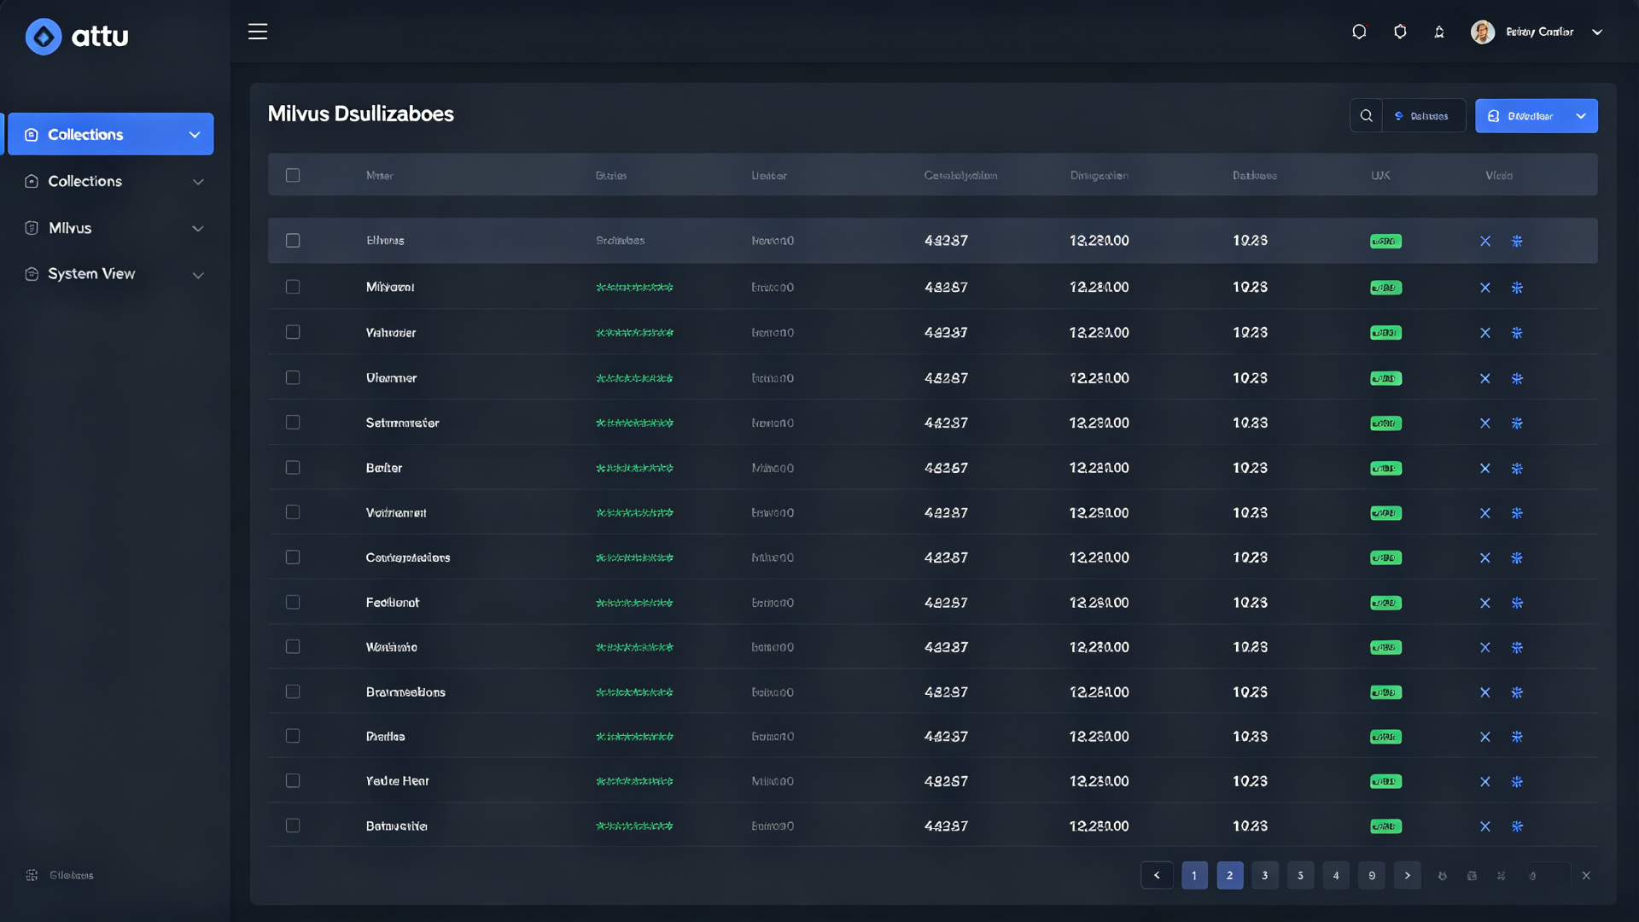The width and height of the screenshot is (1639, 922).
Task: Click the X icon in the highlighted first row
Action: (1485, 242)
